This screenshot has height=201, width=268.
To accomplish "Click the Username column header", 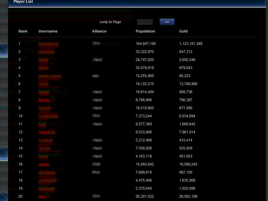I will click(48, 31).
